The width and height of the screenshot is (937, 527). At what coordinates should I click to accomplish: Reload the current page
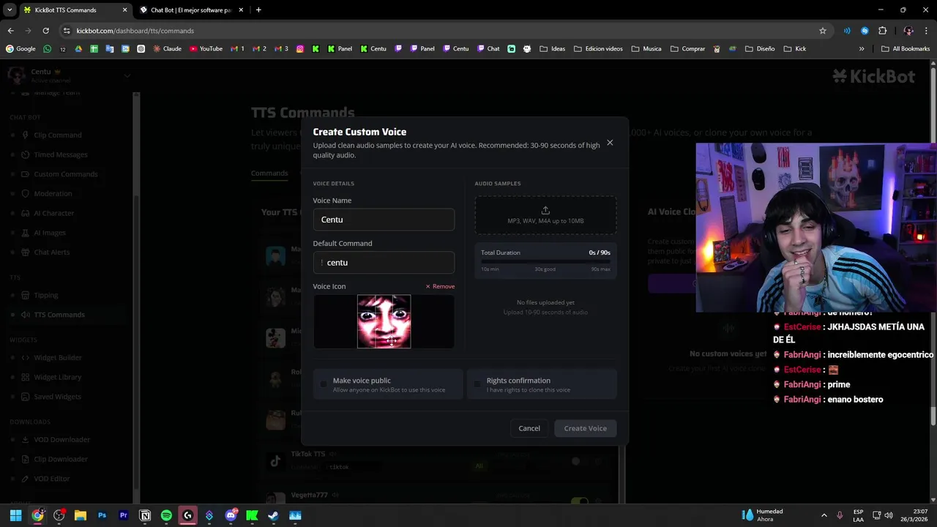[45, 31]
